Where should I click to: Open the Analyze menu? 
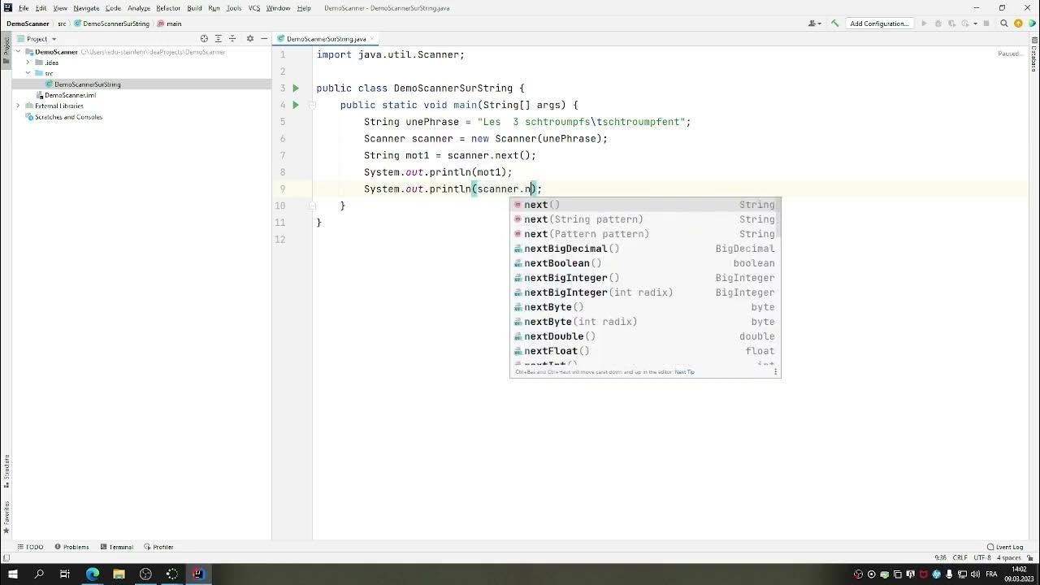coord(139,8)
